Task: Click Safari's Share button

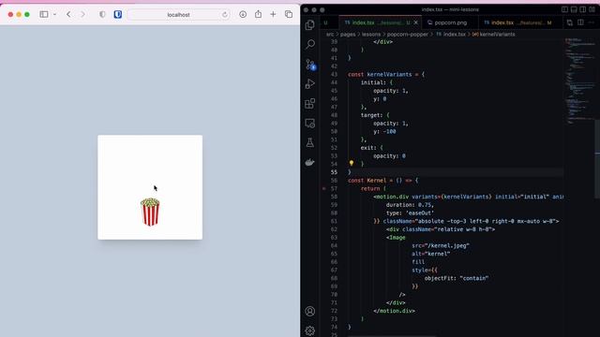Action: click(259, 15)
